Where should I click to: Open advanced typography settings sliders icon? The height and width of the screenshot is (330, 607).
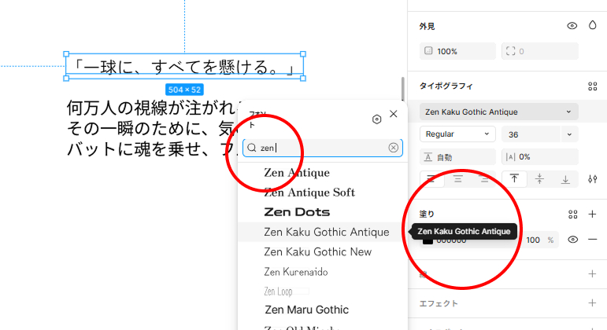[x=593, y=179]
